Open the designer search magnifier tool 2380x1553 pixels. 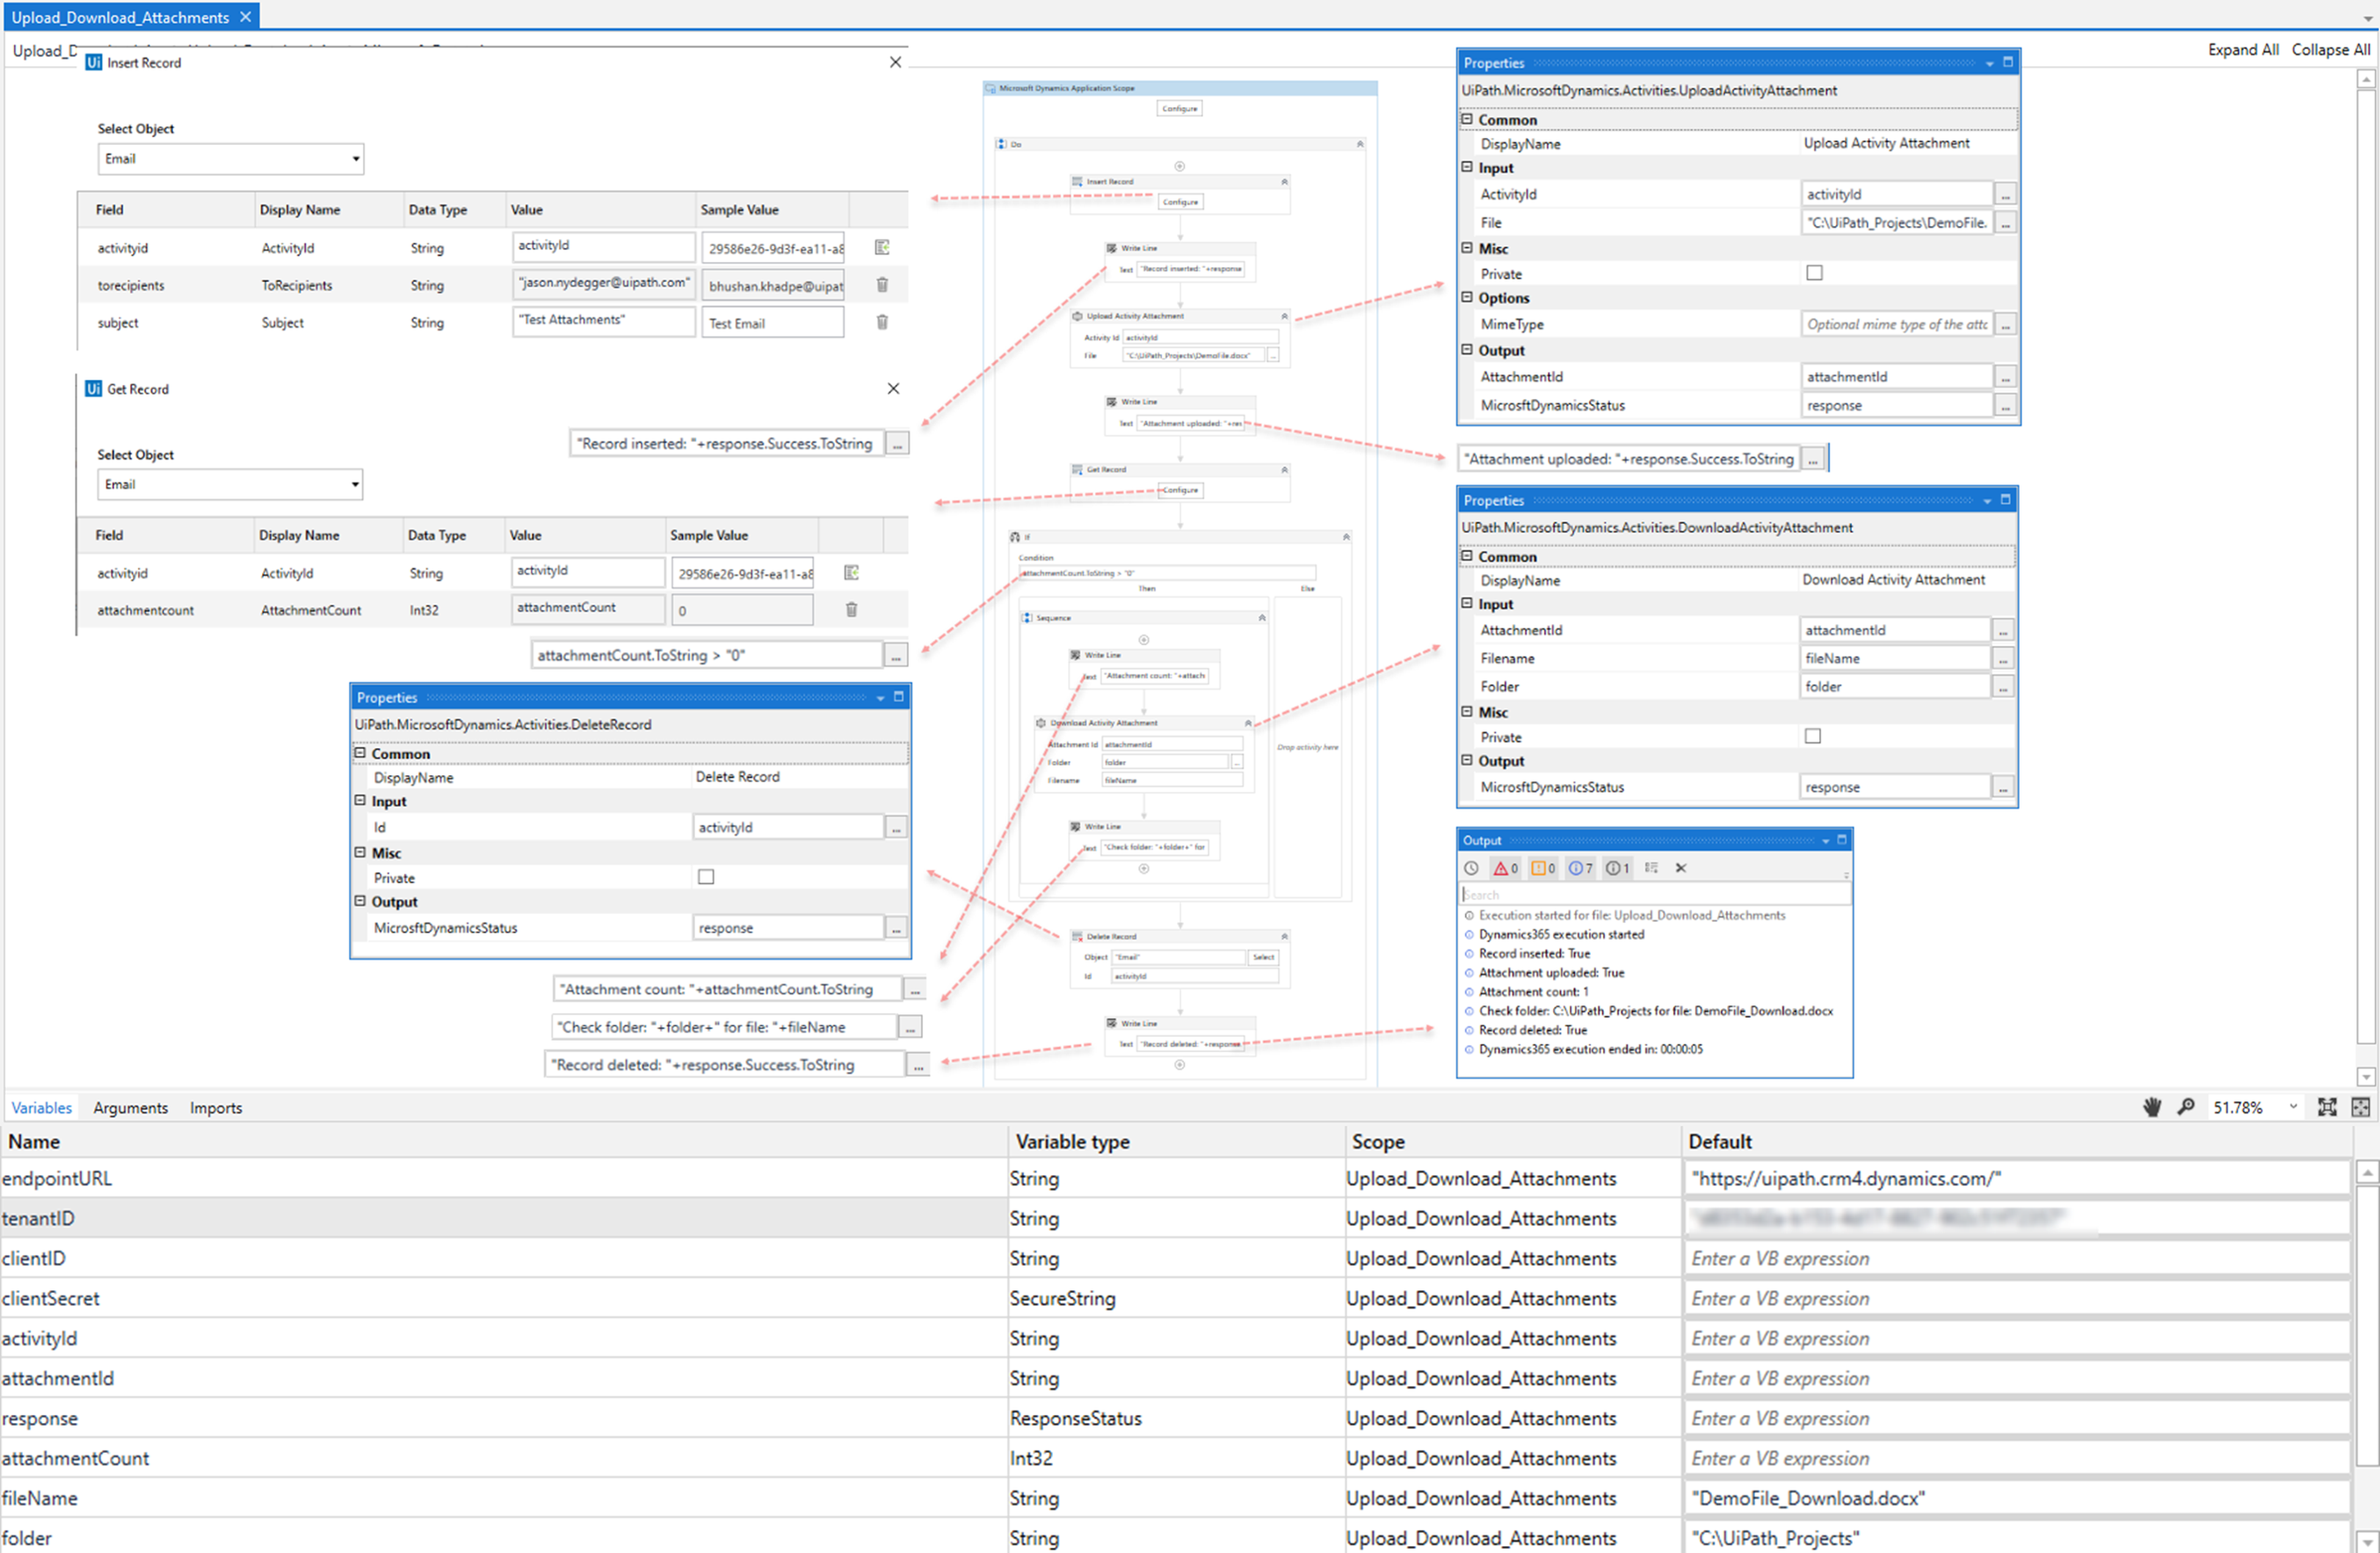[2186, 1107]
